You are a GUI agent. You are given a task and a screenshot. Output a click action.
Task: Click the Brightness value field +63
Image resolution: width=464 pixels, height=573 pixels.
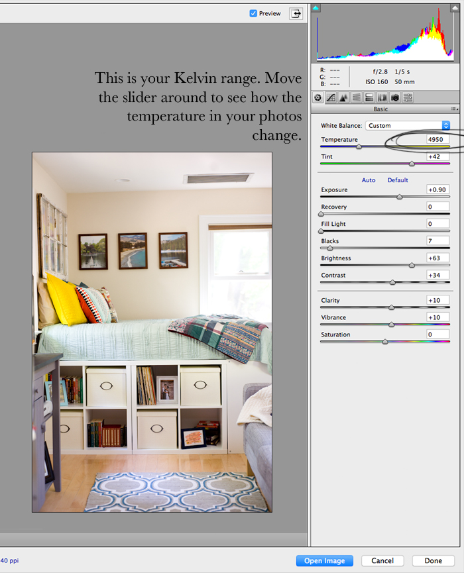click(x=437, y=258)
